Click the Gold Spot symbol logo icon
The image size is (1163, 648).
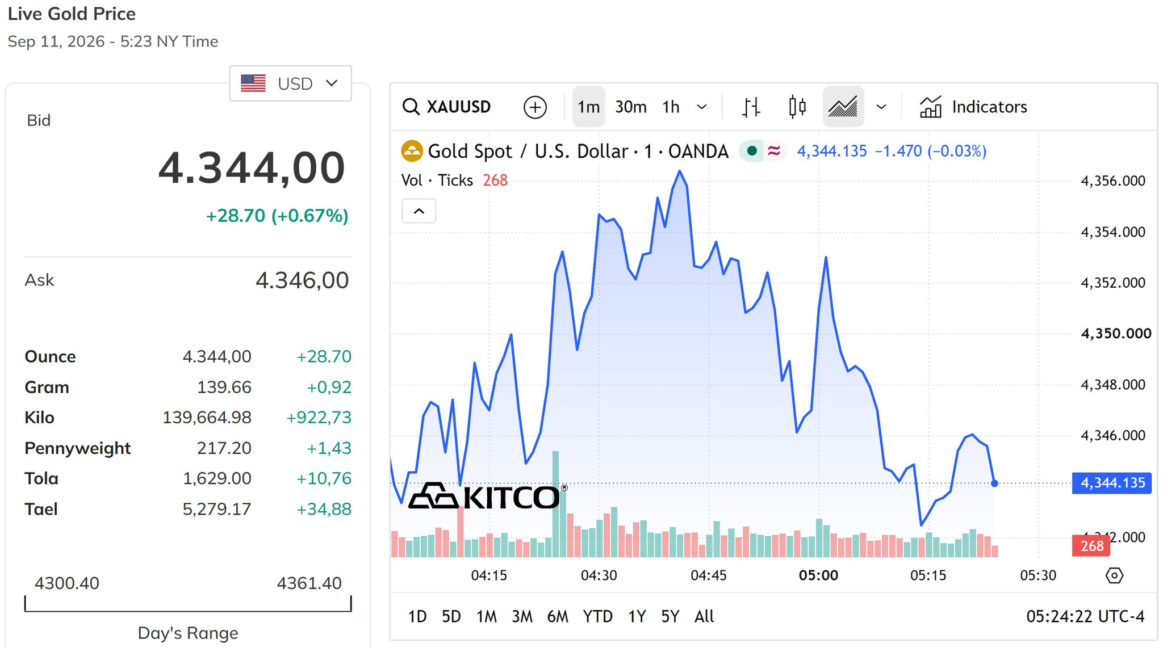tap(412, 151)
